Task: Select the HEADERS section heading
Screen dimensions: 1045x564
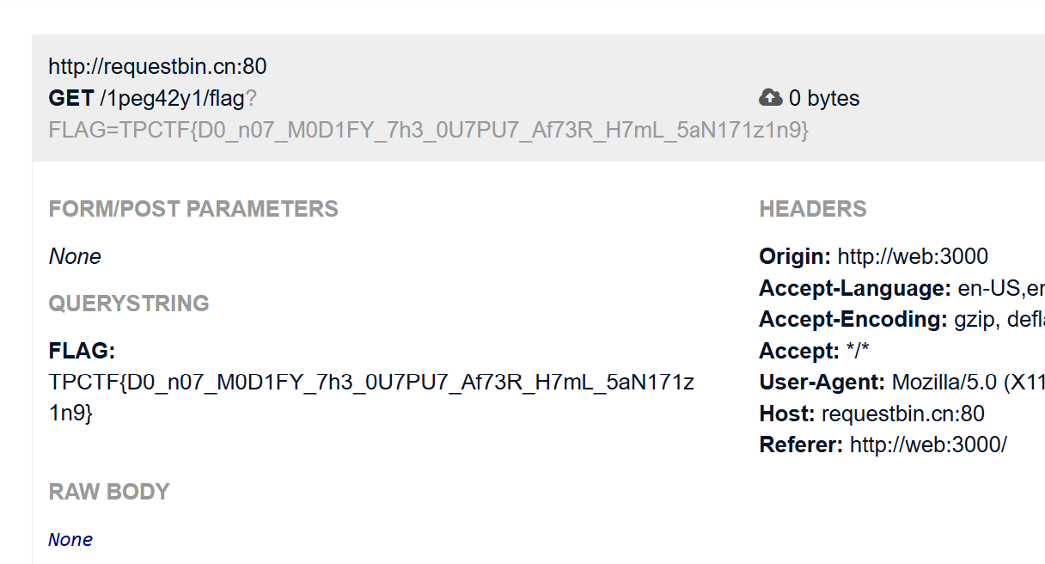Action: [x=813, y=209]
